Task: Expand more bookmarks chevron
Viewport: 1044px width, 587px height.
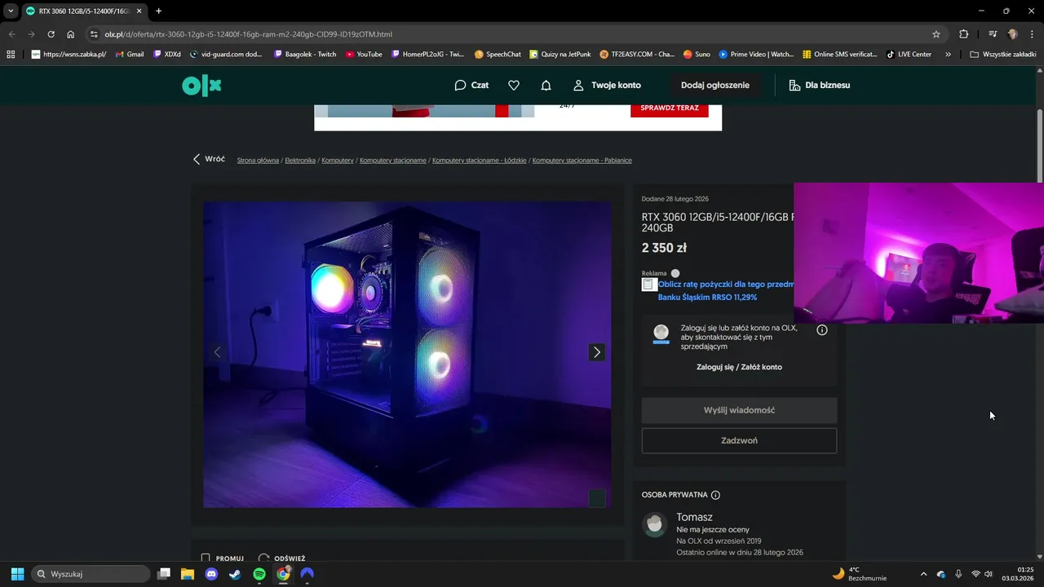Action: coord(948,55)
